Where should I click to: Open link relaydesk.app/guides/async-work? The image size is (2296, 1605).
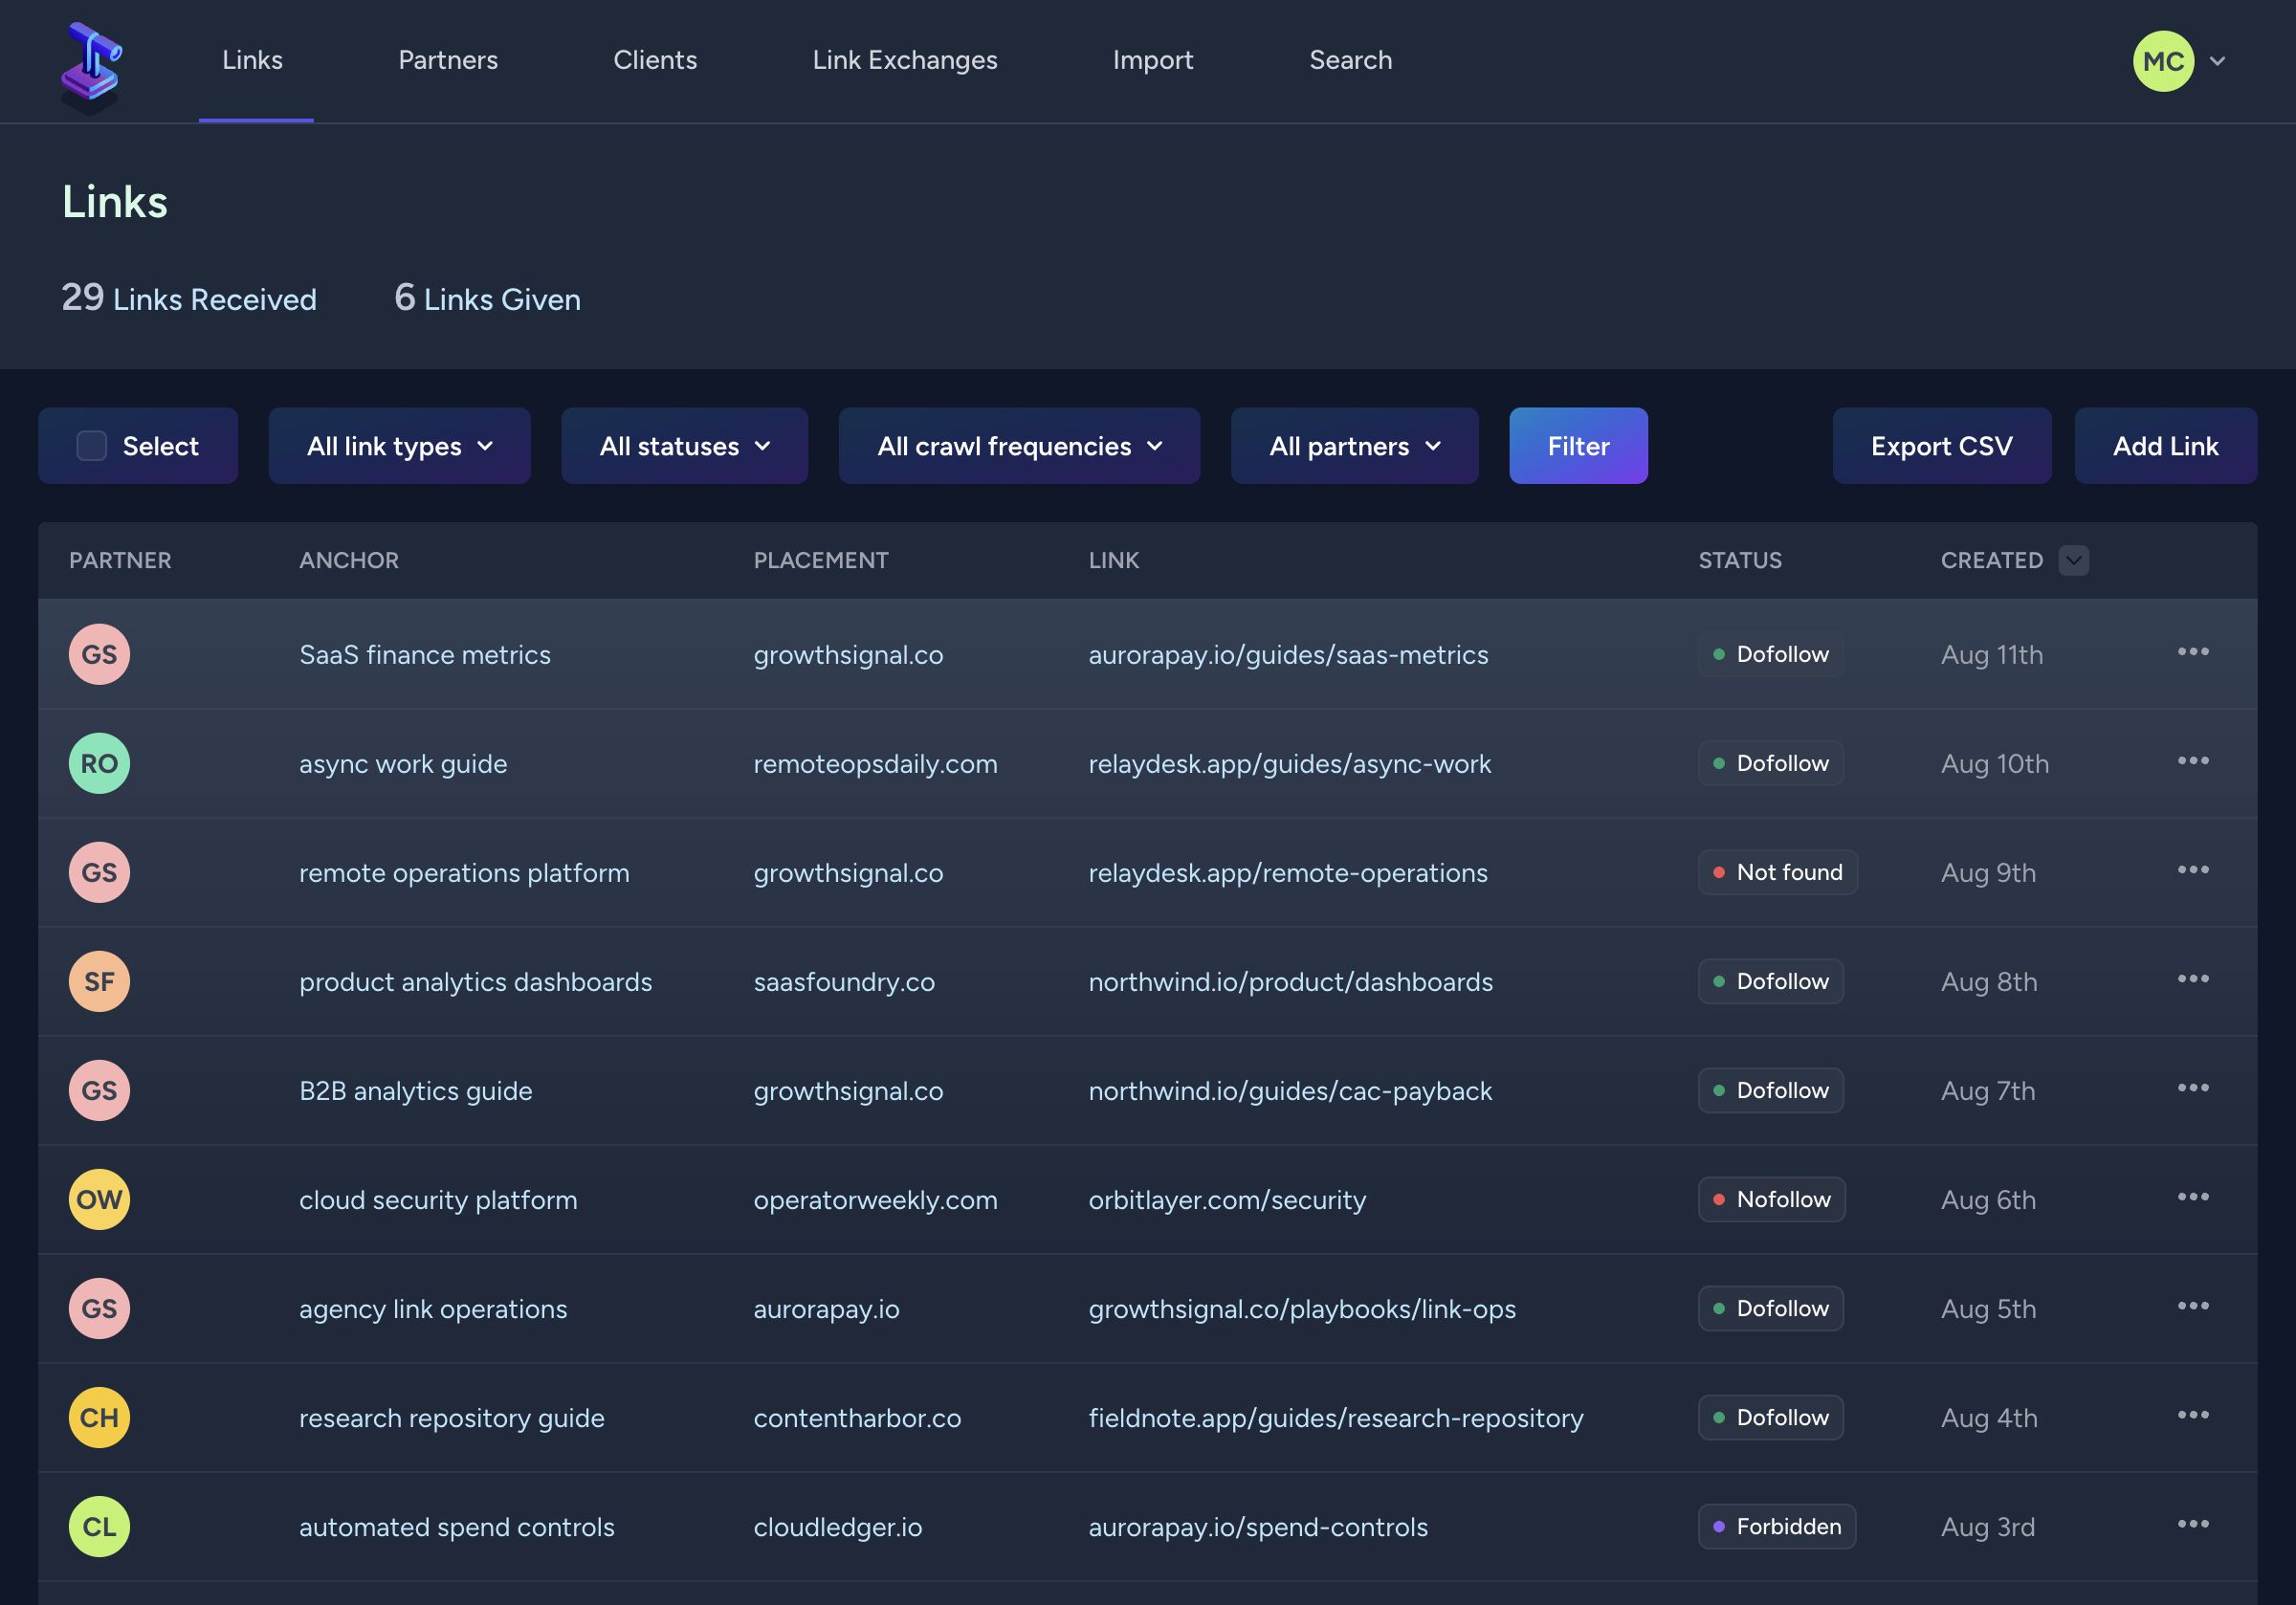tap(1289, 763)
